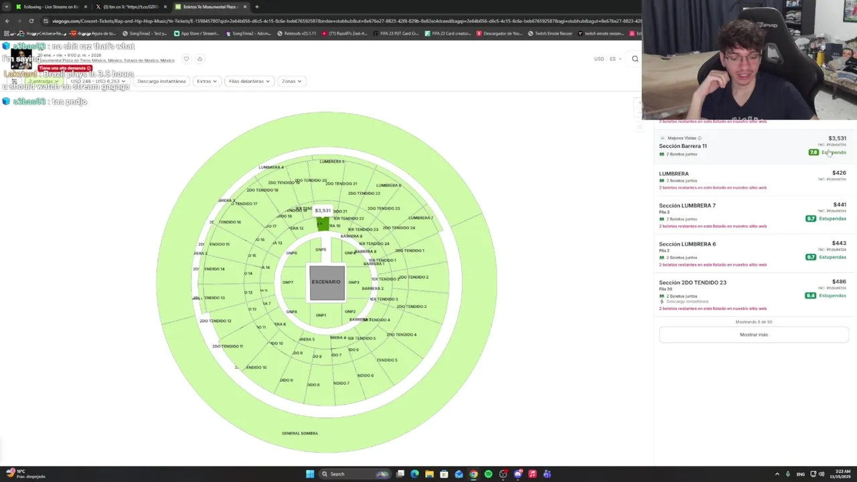
Task: Switch to the X fan tab
Action: click(x=131, y=7)
